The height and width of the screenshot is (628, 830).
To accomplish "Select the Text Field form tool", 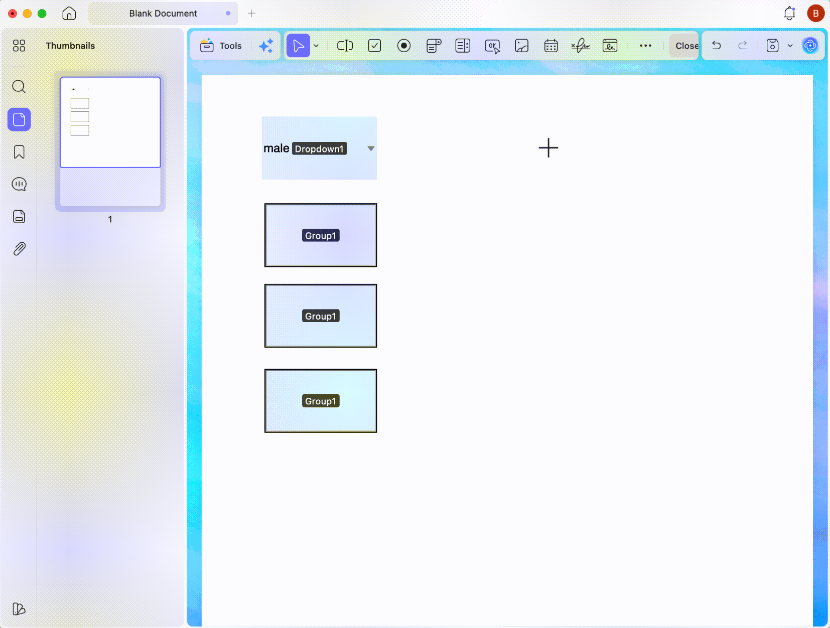I will coord(345,46).
